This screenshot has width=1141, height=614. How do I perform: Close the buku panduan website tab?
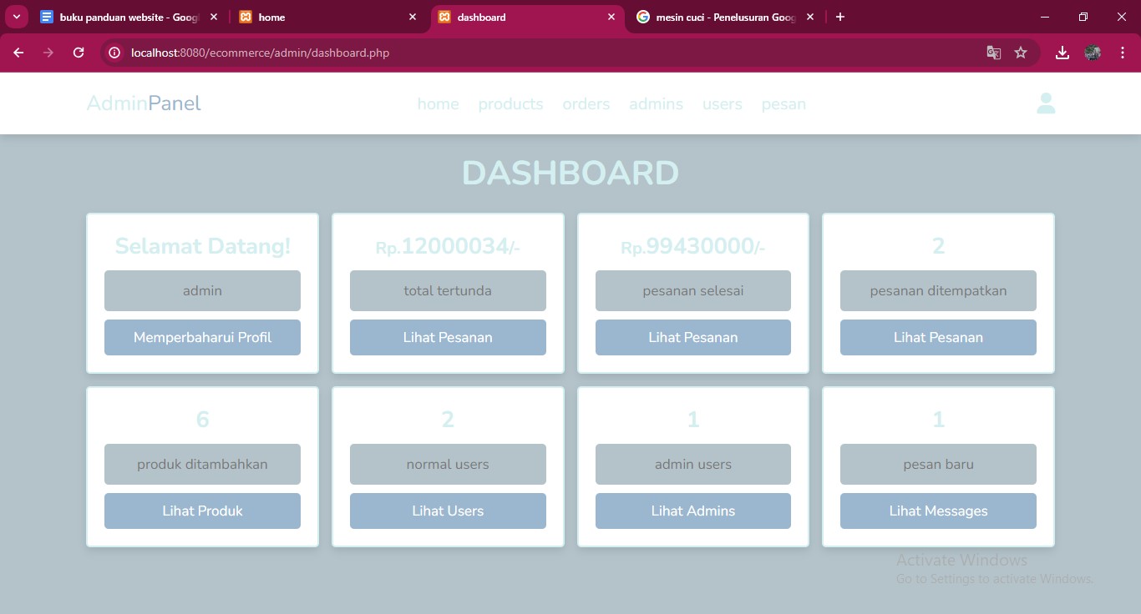[214, 17]
